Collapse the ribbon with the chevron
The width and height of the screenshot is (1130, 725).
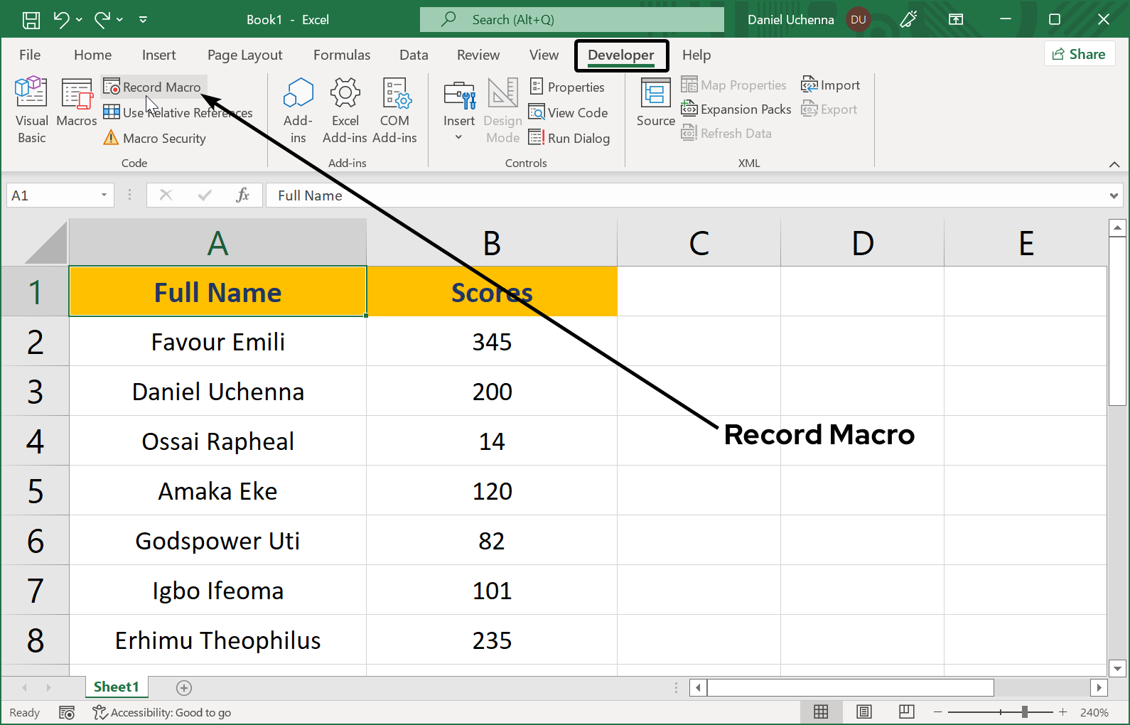1114,164
